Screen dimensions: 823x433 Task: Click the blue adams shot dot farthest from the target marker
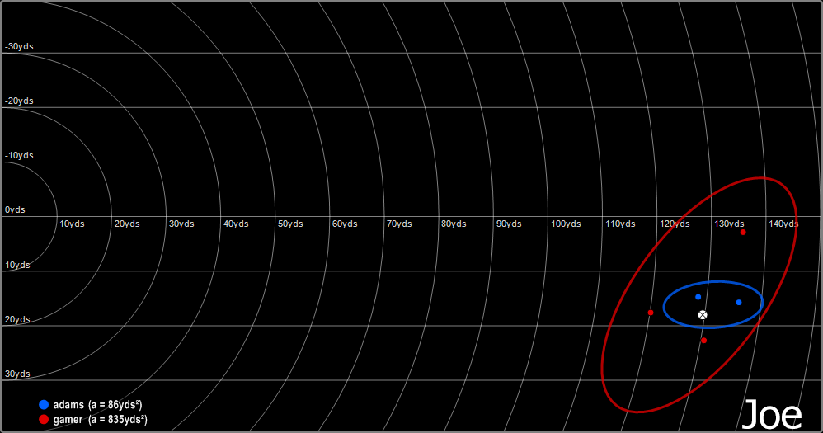[739, 303]
